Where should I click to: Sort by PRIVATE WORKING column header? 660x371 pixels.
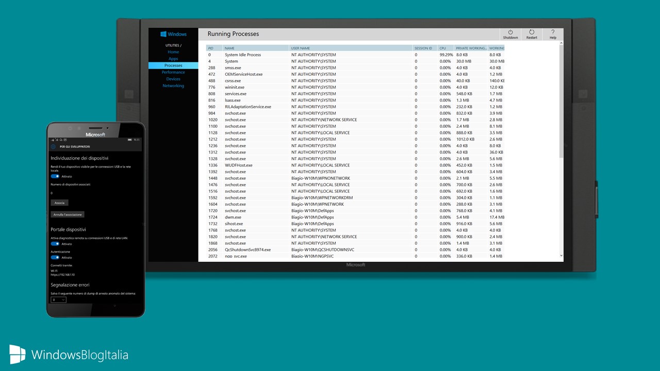[471, 48]
